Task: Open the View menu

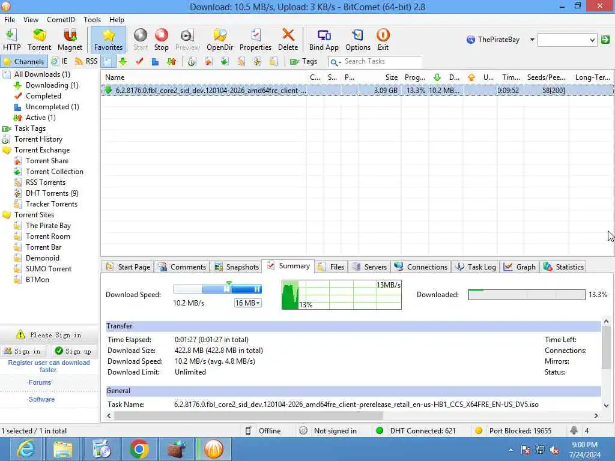Action: coord(31,20)
